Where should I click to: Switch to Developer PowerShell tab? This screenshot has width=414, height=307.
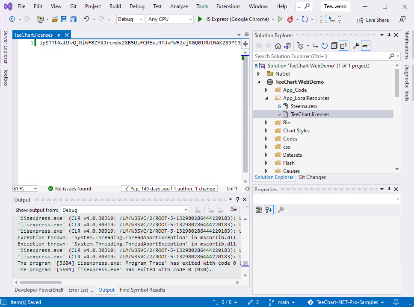[x=39, y=290]
